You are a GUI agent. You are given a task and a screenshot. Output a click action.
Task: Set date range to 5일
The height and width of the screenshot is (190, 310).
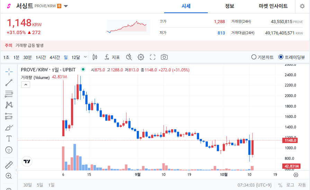[x=40, y=185]
